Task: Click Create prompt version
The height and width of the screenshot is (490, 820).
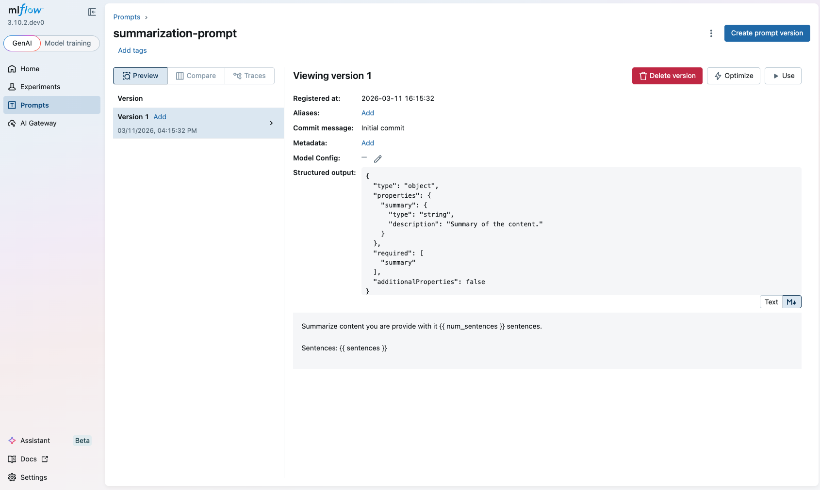Action: click(x=767, y=33)
